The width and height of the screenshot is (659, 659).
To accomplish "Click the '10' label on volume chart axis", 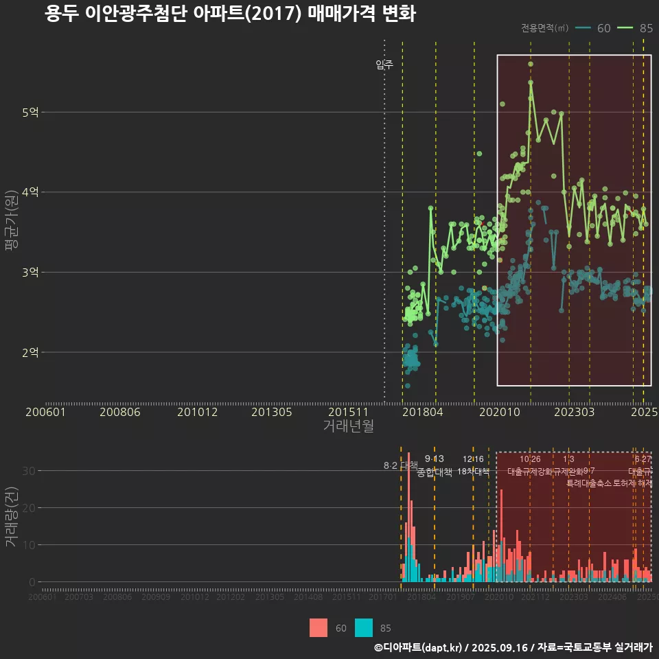I will (29, 545).
